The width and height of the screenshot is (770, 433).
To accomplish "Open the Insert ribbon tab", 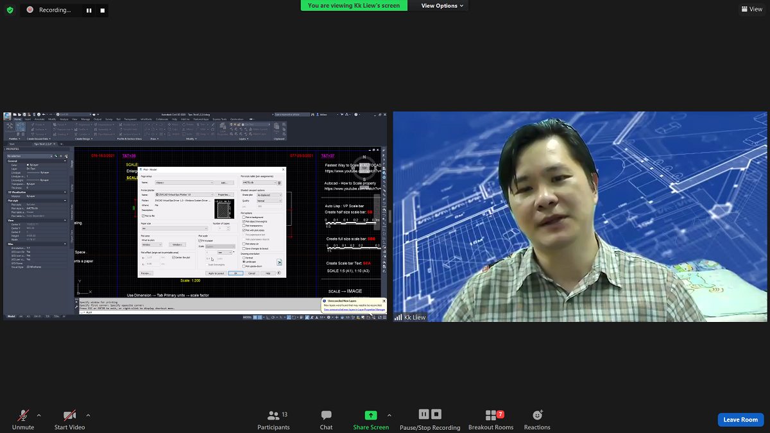I will click(x=28, y=119).
